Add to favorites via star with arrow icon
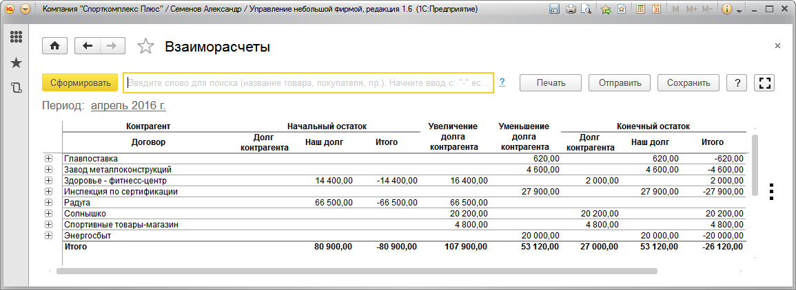The width and height of the screenshot is (796, 290). (x=606, y=9)
